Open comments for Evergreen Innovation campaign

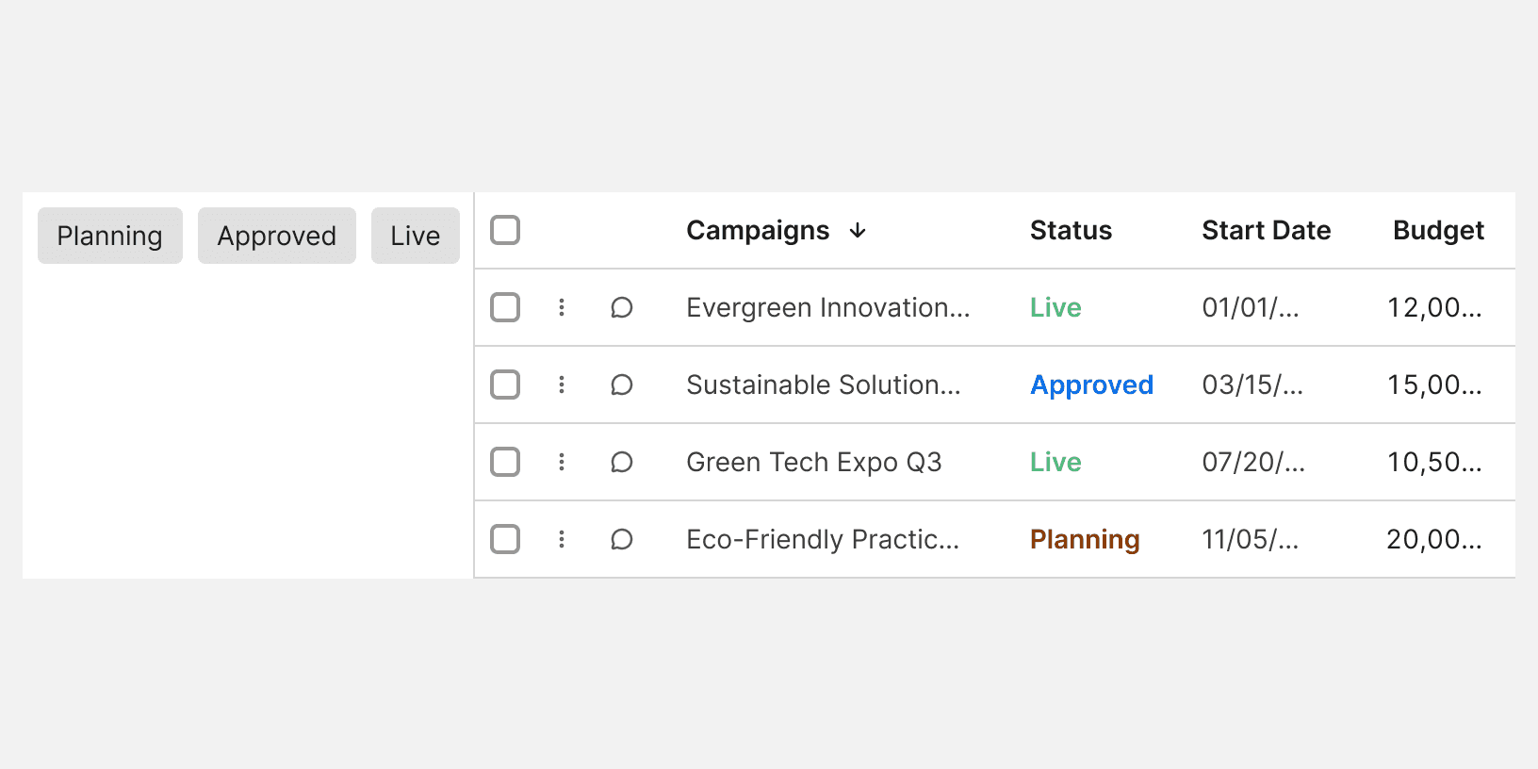tap(621, 307)
